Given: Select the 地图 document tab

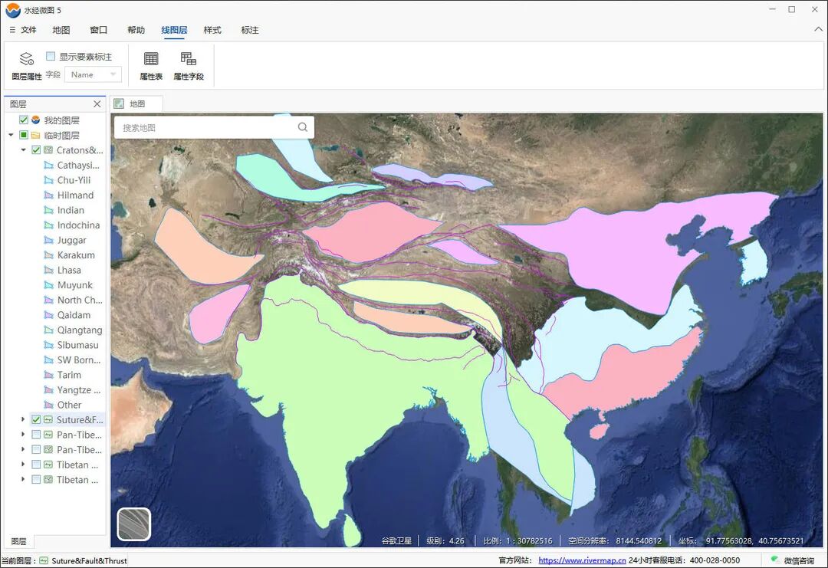Looking at the screenshot, I should pos(136,104).
